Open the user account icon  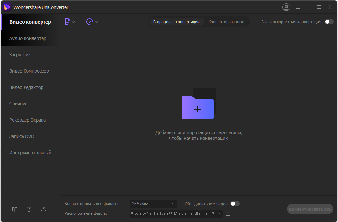click(x=286, y=7)
